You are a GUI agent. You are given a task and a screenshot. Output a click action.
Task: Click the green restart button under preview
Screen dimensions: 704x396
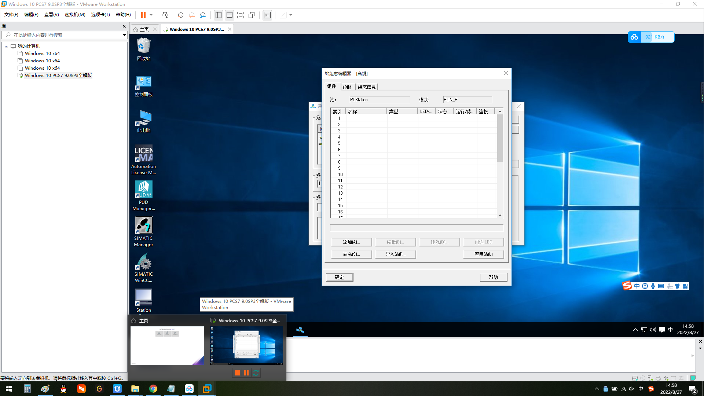point(256,373)
